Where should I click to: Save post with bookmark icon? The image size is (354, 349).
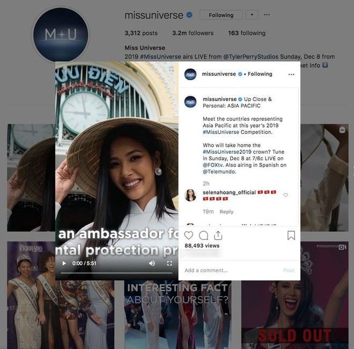(x=291, y=236)
